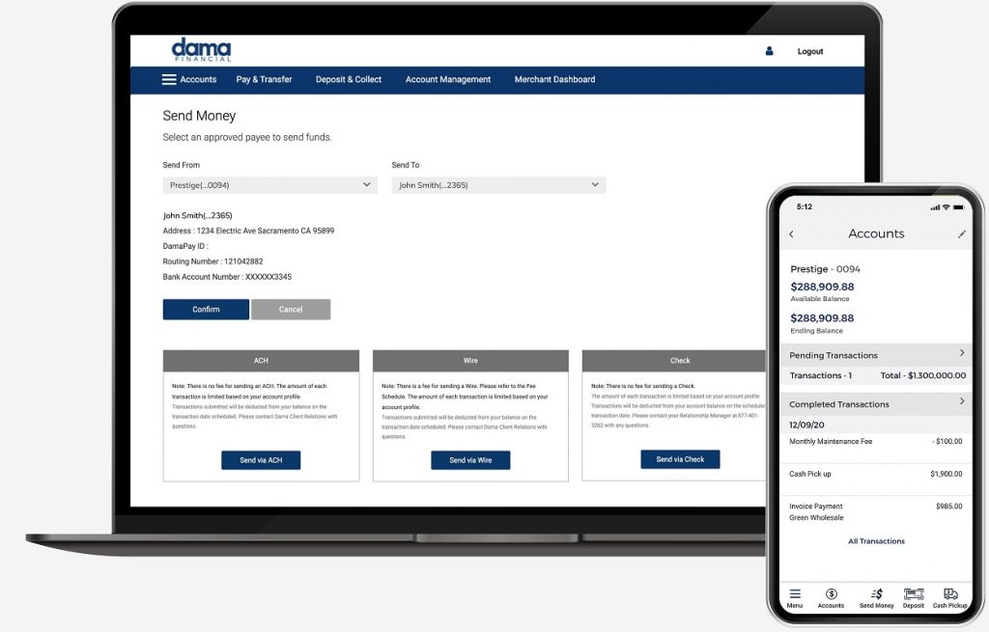Image resolution: width=989 pixels, height=632 pixels.
Task: Tap the back arrow on mobile Accounts screen
Action: pos(792,234)
